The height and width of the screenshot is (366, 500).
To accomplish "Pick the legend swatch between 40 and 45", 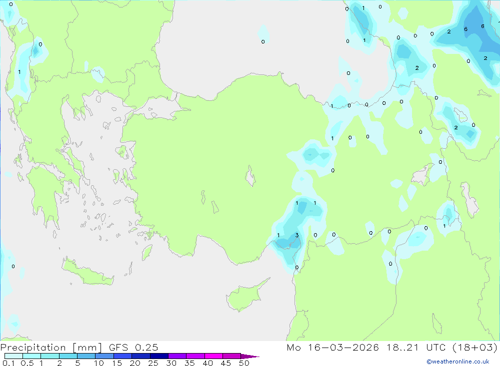I will tap(213, 356).
